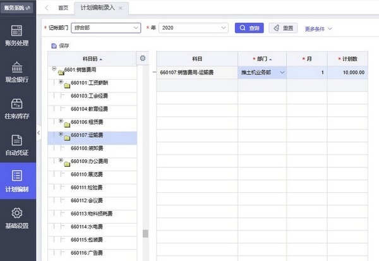This screenshot has height=261, width=379.
Task: Select the 660113:物料损耗费 tree item
Action: pos(92,214)
